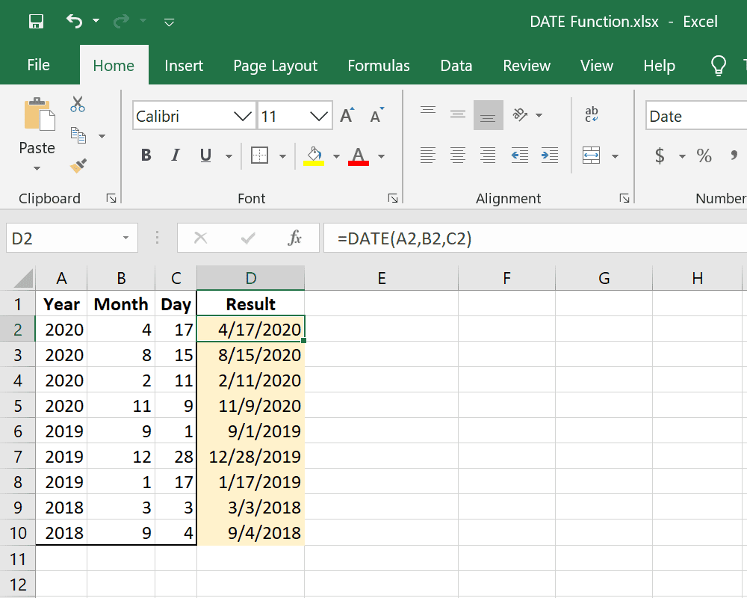Click the Paste clipboard icon
The image size is (747, 598).
coord(40,114)
